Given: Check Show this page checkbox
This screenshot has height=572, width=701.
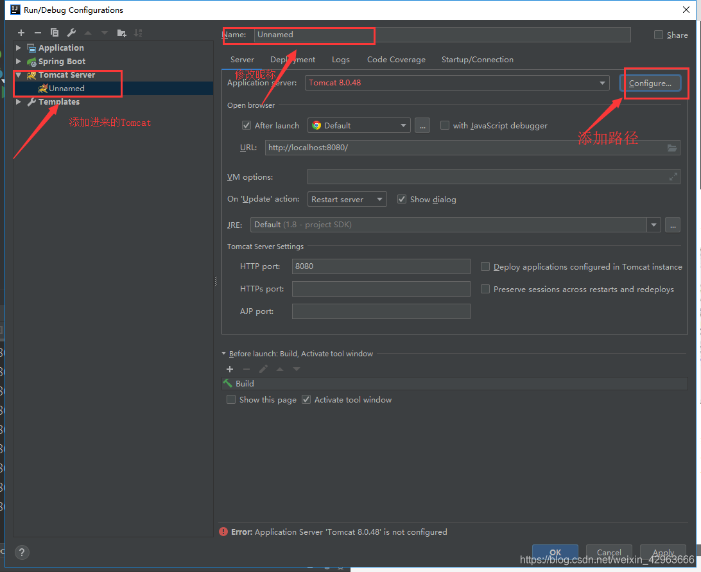Looking at the screenshot, I should click(231, 399).
